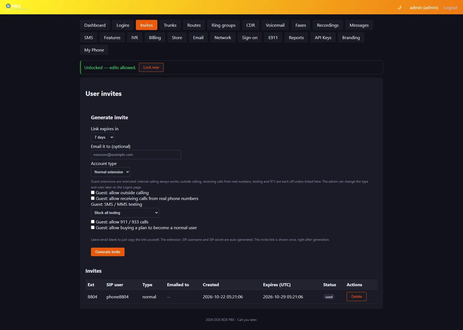The height and width of the screenshot is (330, 463).
Task: Tick Guest: allow receiving calls from real numbers
Action: [93, 198]
